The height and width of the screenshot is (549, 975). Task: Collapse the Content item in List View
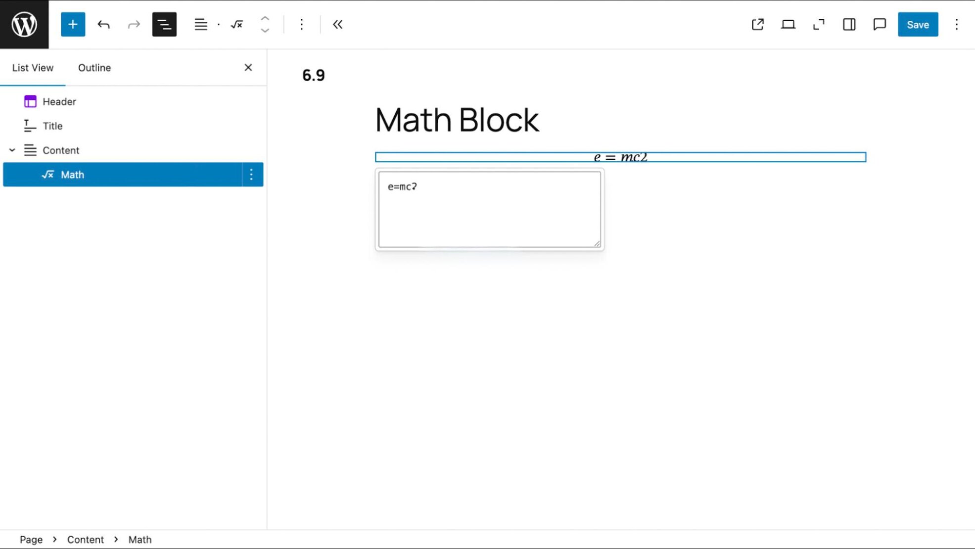12,150
